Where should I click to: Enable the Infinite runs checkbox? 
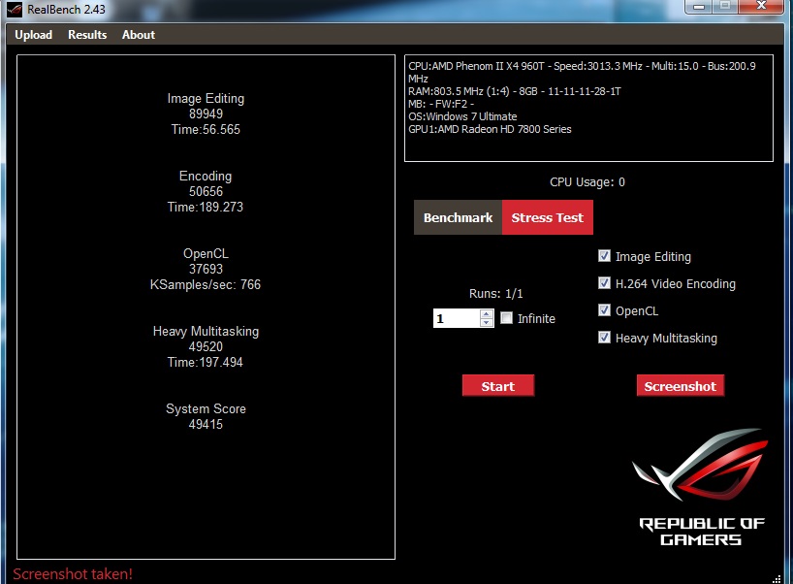[506, 318]
